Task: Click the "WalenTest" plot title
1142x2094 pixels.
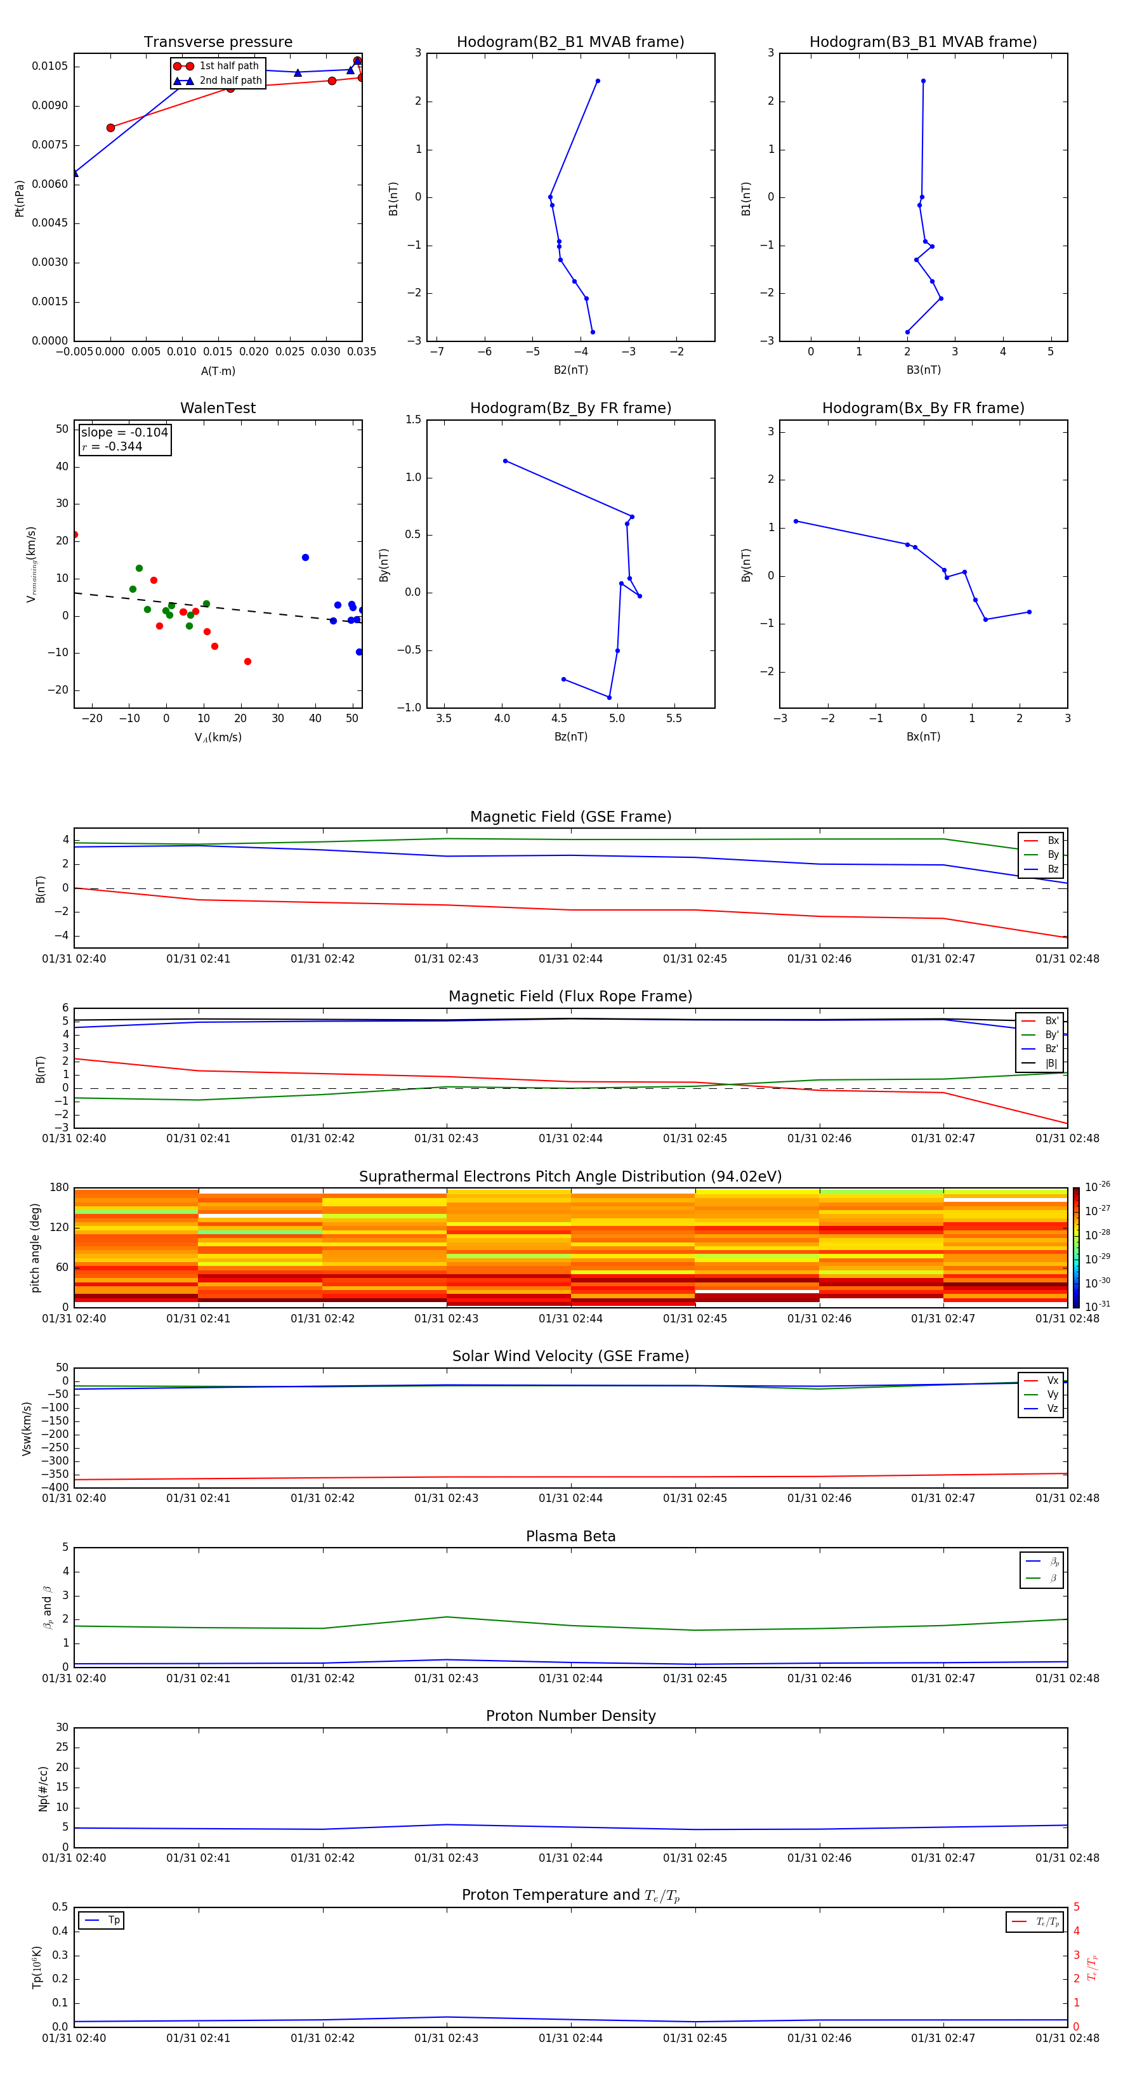Action: (x=218, y=408)
